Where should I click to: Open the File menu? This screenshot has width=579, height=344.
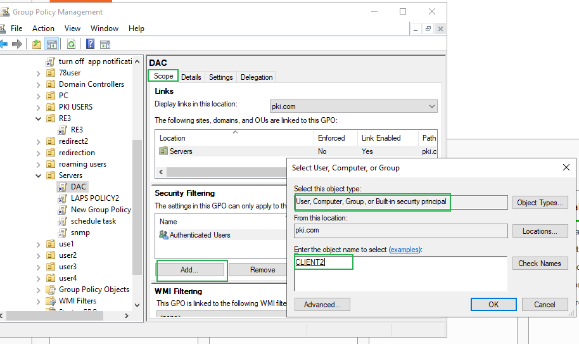(16, 29)
